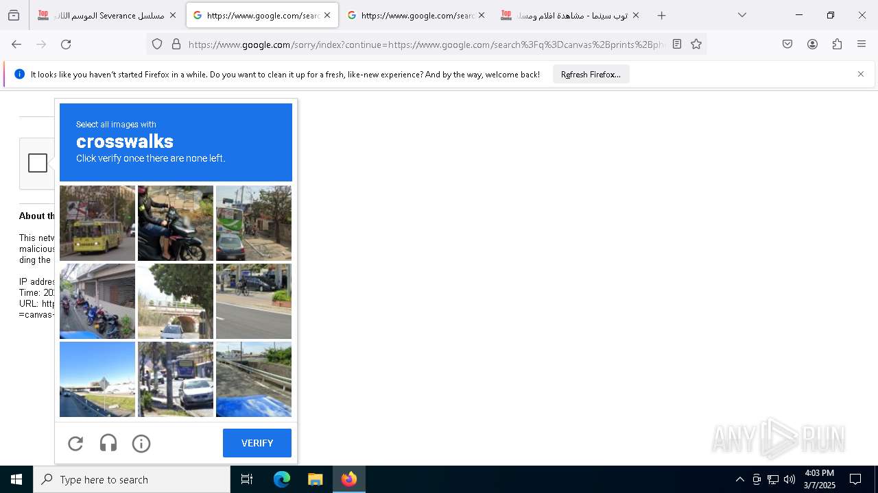
Task: Select the cyclist on road tile
Action: tap(254, 301)
